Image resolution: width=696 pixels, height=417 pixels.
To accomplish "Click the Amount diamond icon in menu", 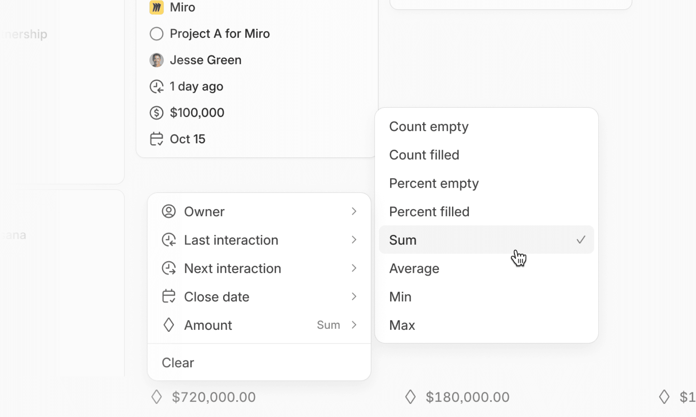I will point(169,325).
